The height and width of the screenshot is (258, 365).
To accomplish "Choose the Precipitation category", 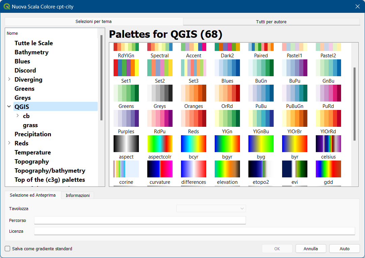I will point(33,134).
